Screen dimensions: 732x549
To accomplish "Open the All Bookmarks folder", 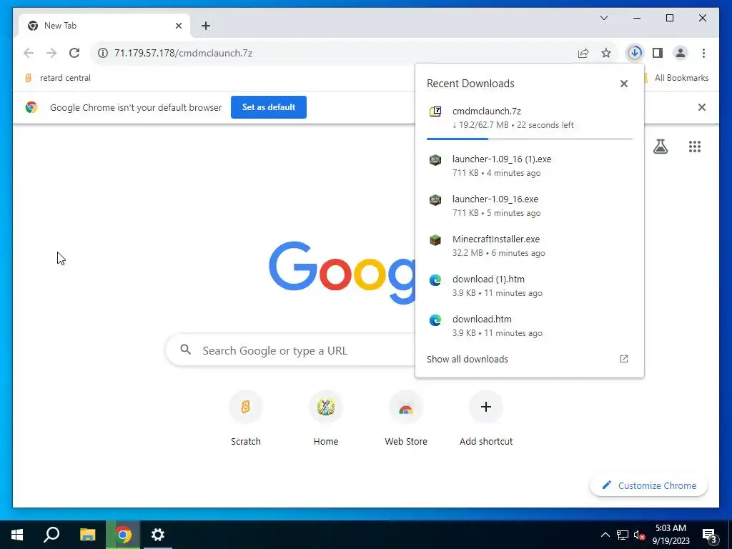I will click(x=676, y=78).
